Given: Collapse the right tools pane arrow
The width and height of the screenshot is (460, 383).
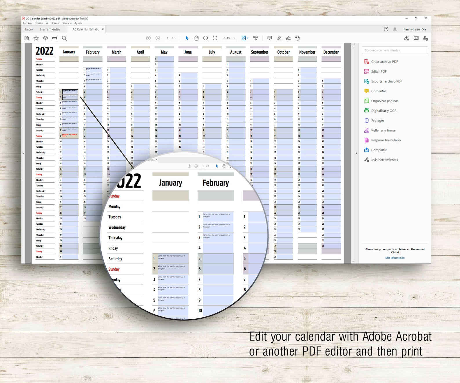Looking at the screenshot, I should click(356, 153).
